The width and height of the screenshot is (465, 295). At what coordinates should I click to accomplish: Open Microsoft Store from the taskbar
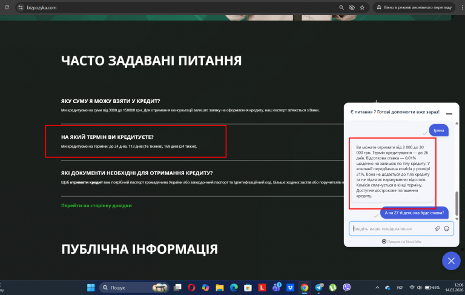coord(248,288)
